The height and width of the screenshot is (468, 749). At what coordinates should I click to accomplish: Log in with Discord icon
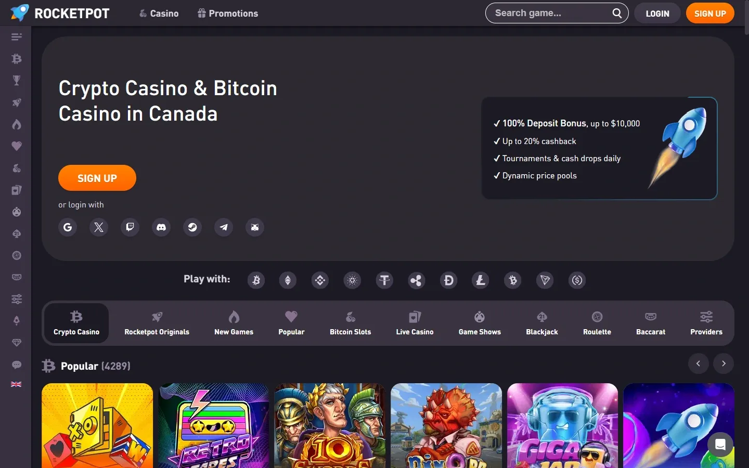161,227
